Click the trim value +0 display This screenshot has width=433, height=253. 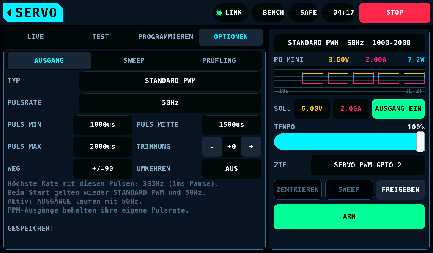pyautogui.click(x=232, y=147)
